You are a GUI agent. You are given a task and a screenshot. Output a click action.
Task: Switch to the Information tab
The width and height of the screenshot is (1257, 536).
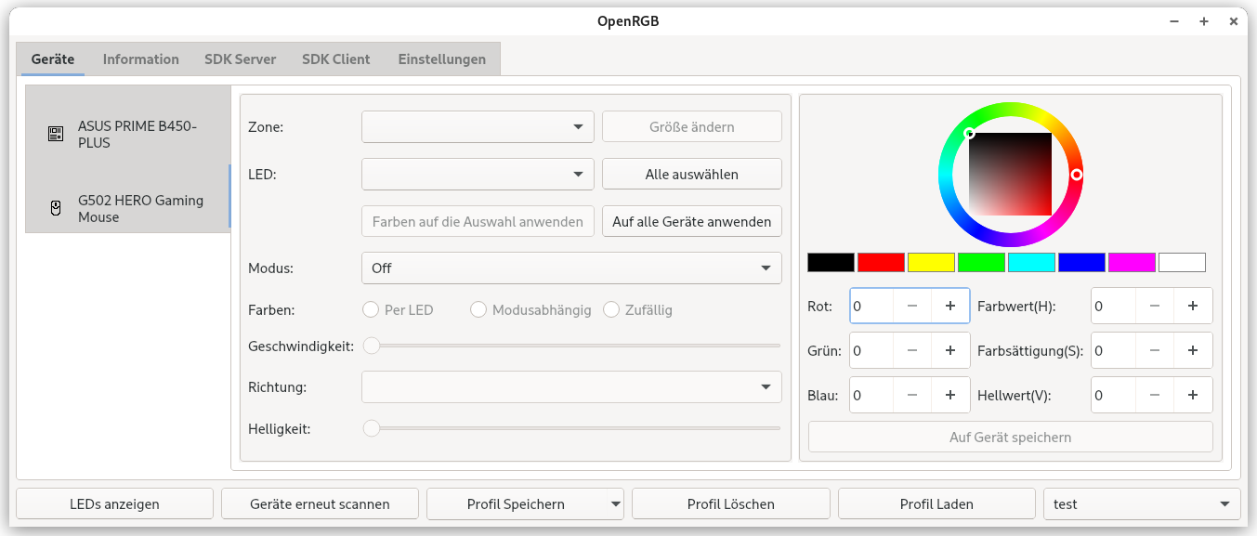click(x=140, y=59)
